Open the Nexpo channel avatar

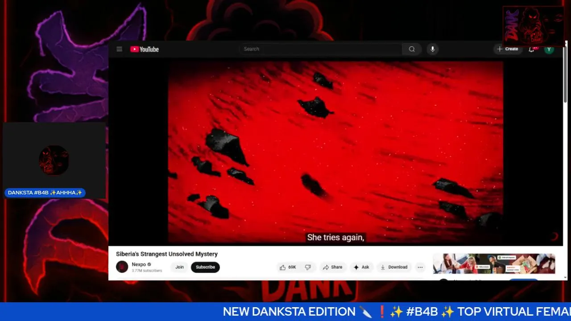click(122, 267)
